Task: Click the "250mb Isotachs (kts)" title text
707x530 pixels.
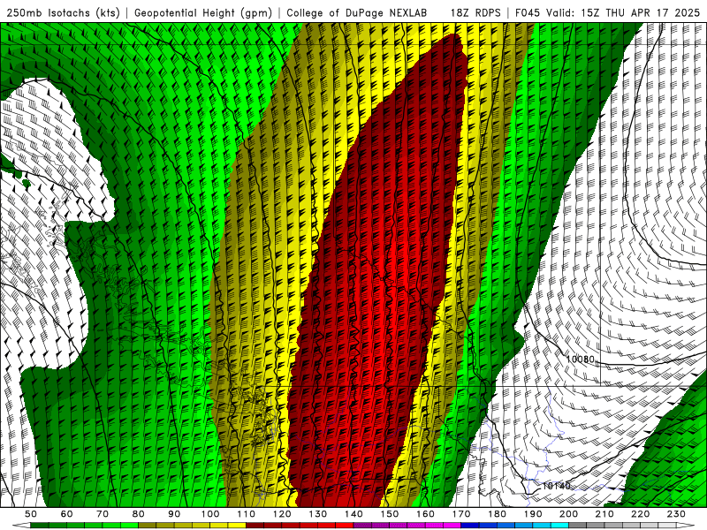Action: tap(63, 13)
